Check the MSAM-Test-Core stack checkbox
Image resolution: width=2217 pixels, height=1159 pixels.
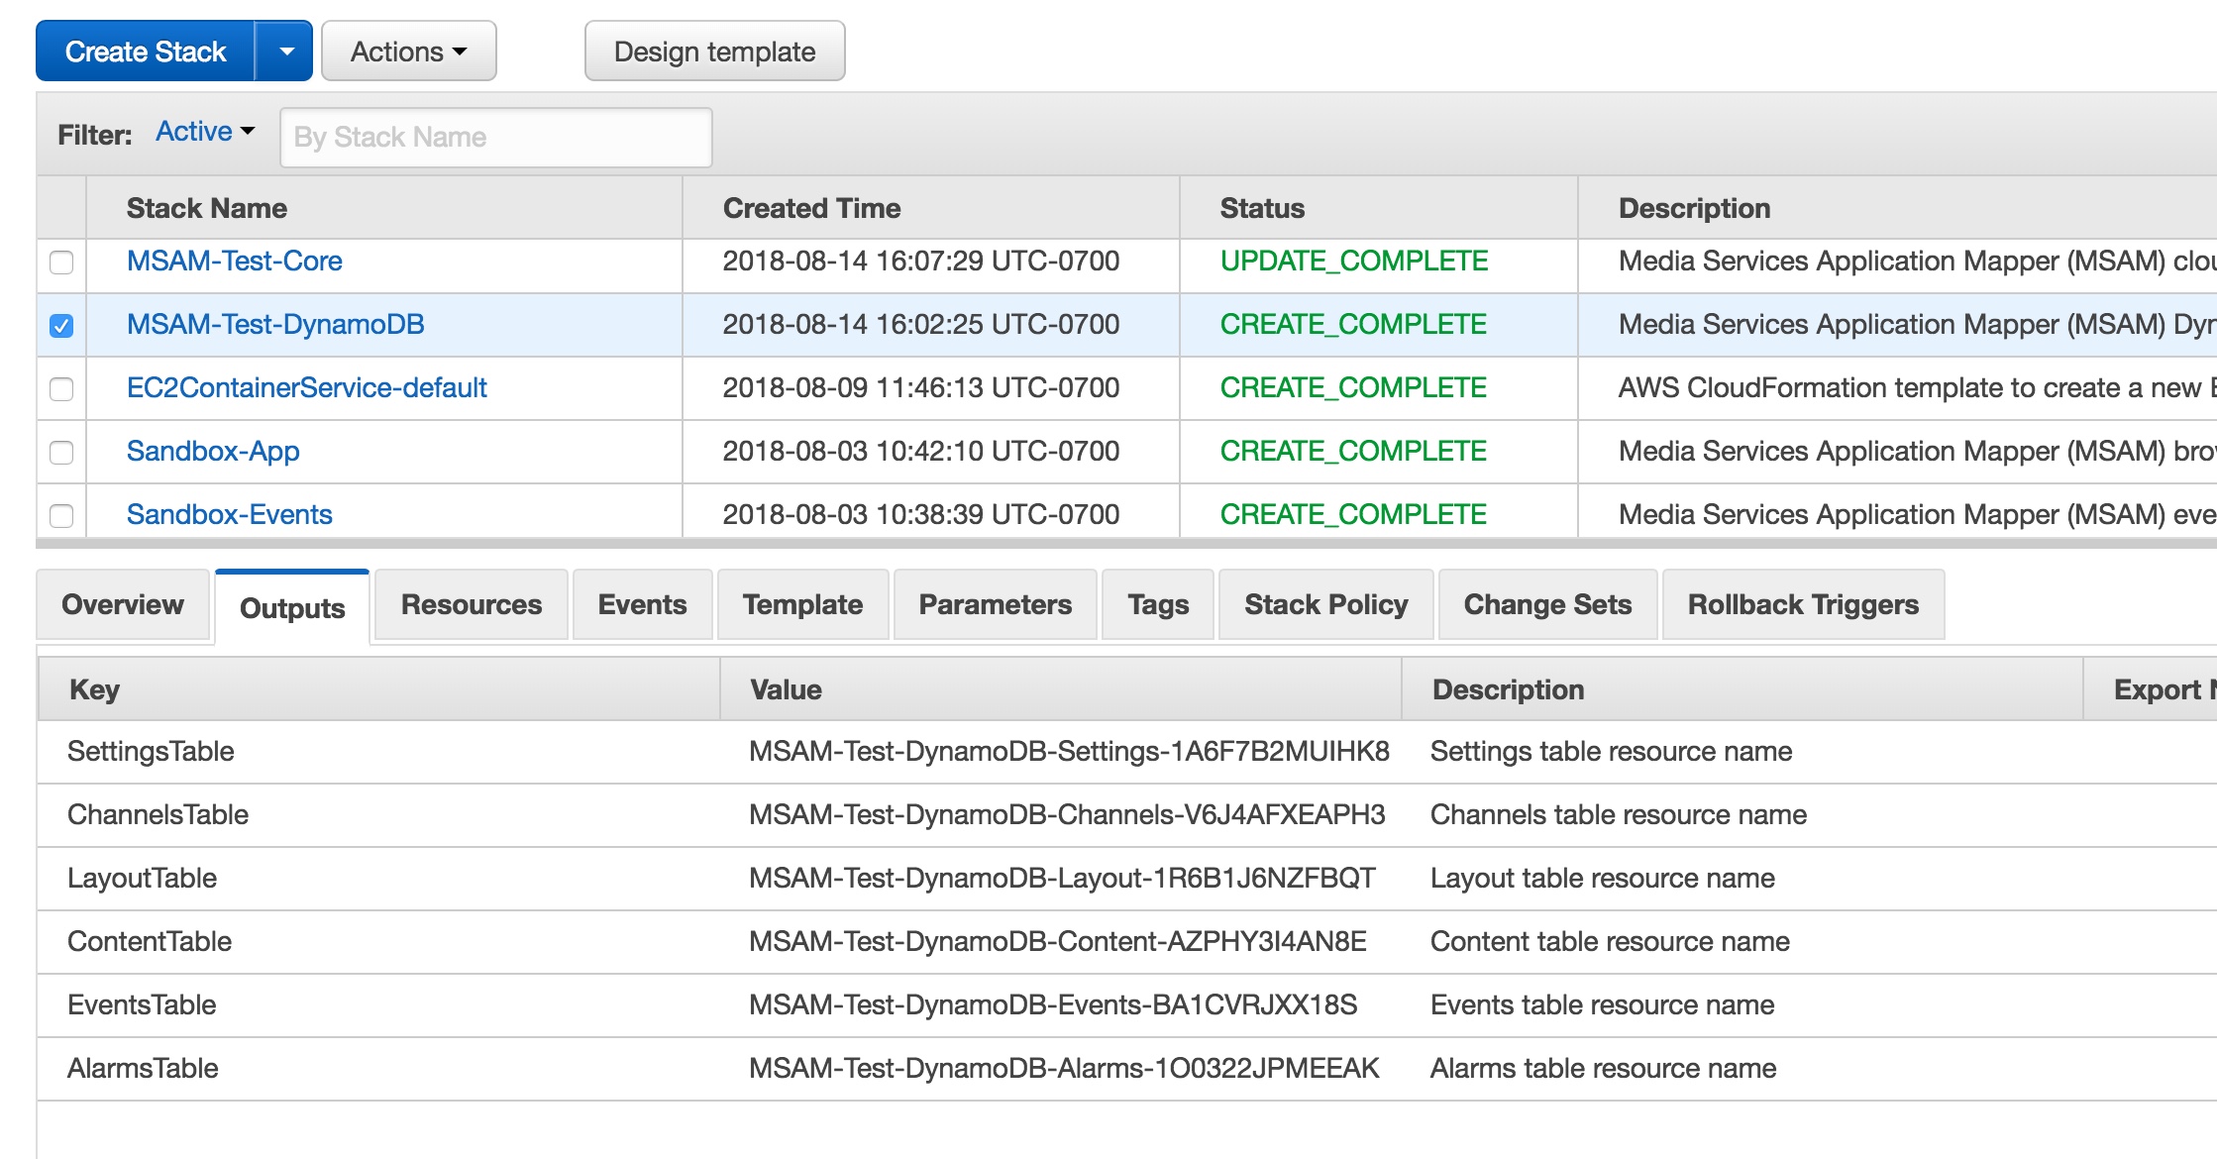click(61, 263)
